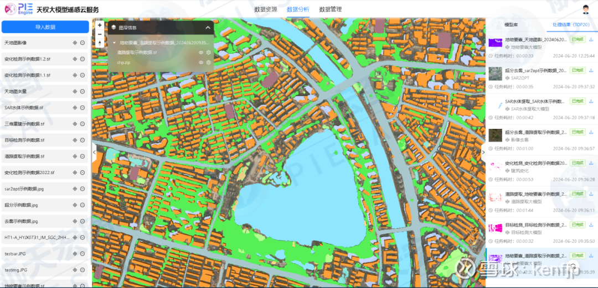Locate 变化检测示例数据1.2.tif on the map
Image resolution: width=598 pixels, height=288 pixels.
75,59
